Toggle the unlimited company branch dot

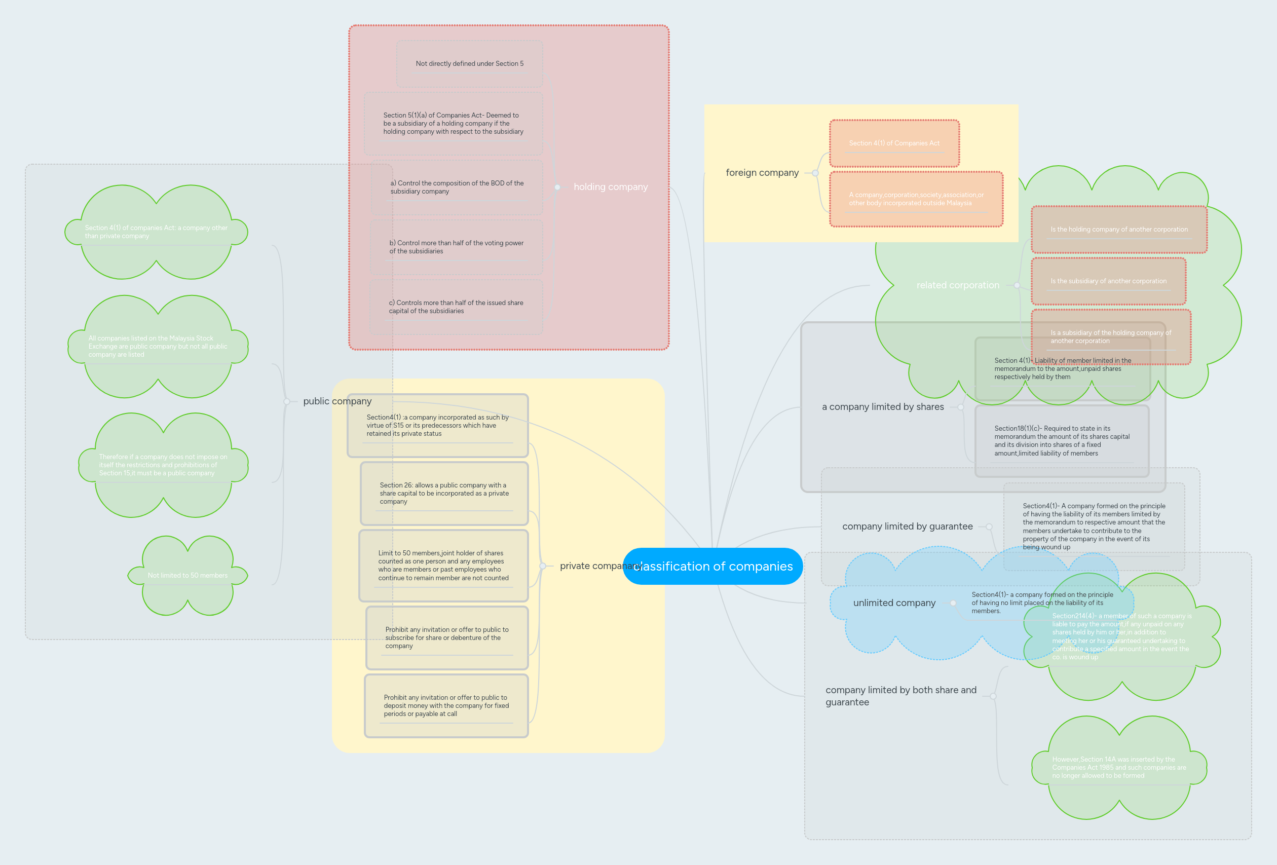point(953,603)
